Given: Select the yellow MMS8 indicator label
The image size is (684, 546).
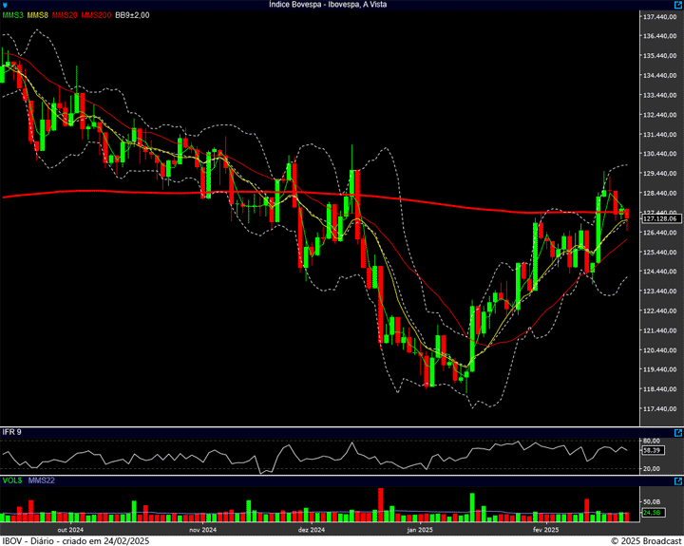Looking at the screenshot, I should [x=38, y=15].
